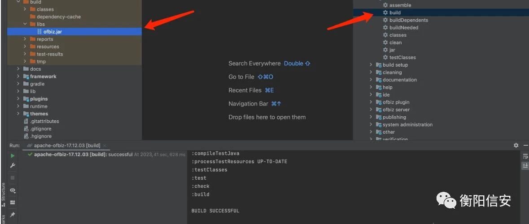529x224 pixels.
Task: Click the green Rerun play icon
Action: tap(13, 156)
